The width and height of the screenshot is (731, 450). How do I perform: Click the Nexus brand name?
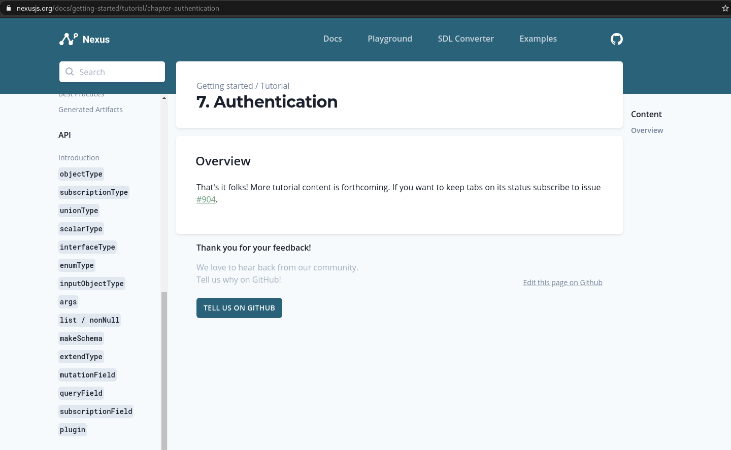tap(96, 40)
